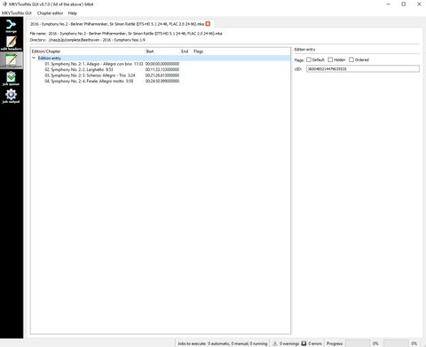Click the 0 warnings status label
This screenshot has height=347, width=426.
289,343
